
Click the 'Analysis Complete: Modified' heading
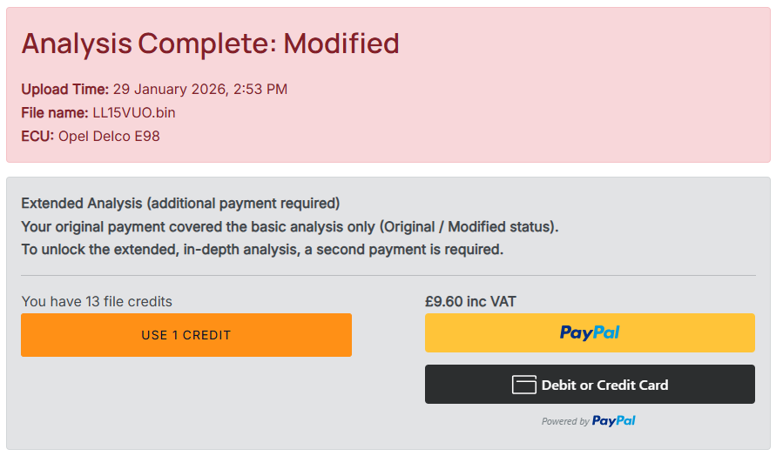click(210, 43)
